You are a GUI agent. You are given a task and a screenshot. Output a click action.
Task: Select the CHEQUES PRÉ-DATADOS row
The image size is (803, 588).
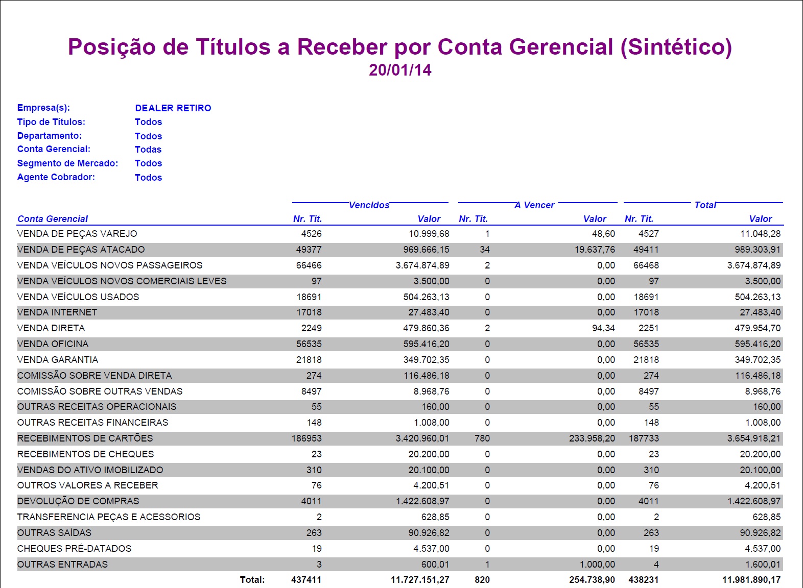tap(400, 549)
